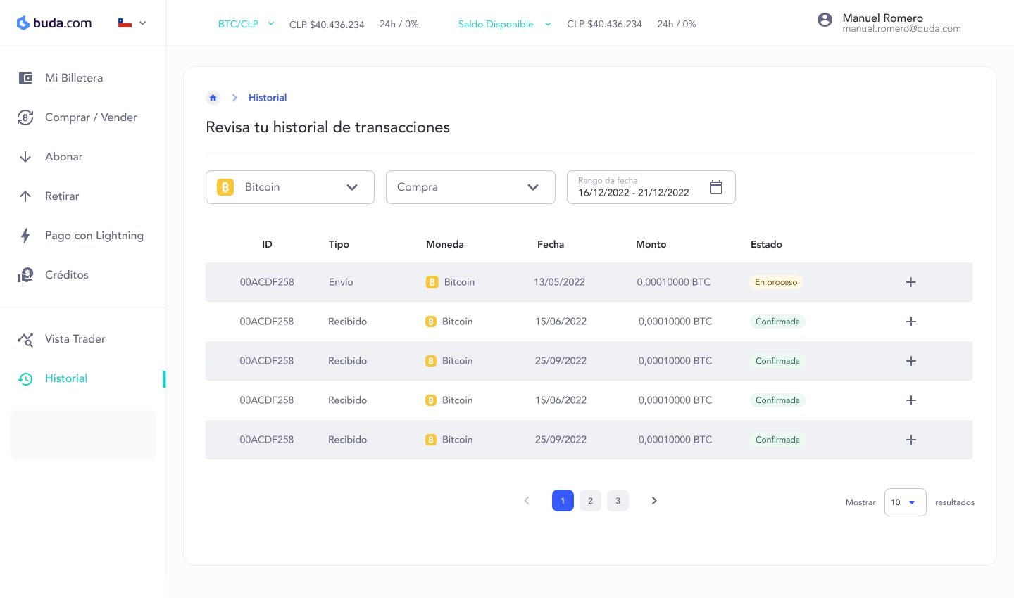Click the home breadcrumb icon

(x=213, y=98)
